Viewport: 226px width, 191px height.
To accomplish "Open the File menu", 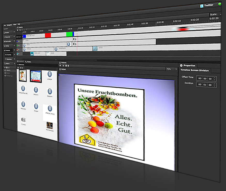I will pyautogui.click(x=5, y=25).
